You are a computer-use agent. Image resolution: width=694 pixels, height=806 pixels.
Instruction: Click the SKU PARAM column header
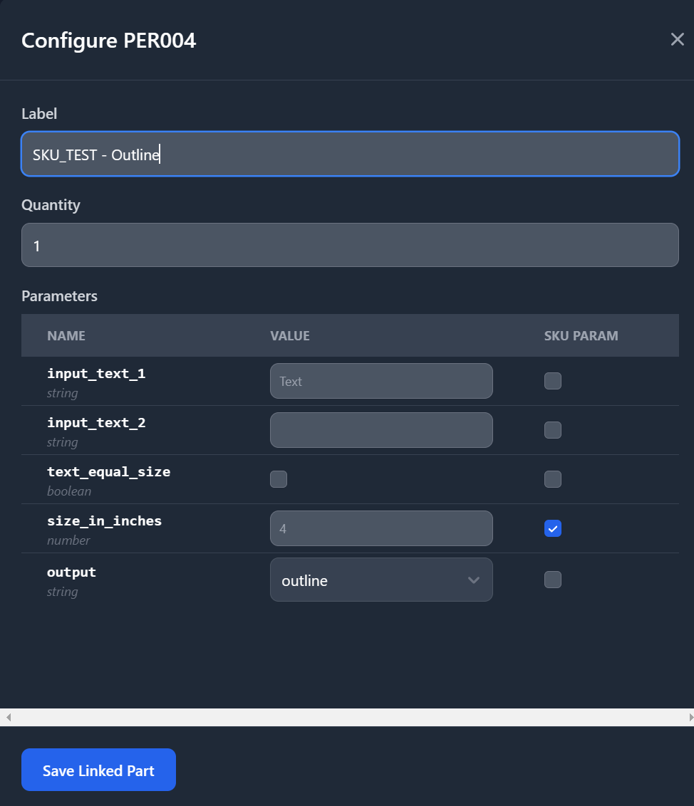click(581, 335)
